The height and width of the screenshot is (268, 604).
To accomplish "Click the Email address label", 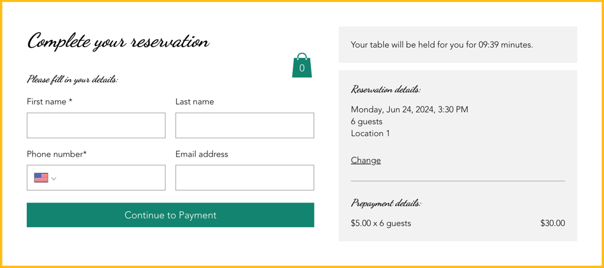I will pos(201,154).
